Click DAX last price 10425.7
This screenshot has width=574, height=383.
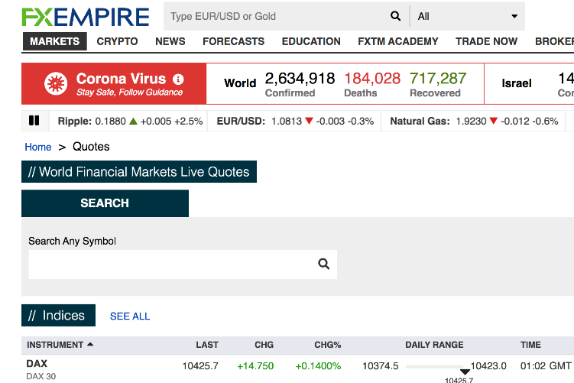pos(200,366)
